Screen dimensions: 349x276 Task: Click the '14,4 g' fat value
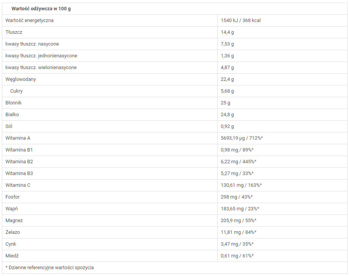[x=227, y=32]
